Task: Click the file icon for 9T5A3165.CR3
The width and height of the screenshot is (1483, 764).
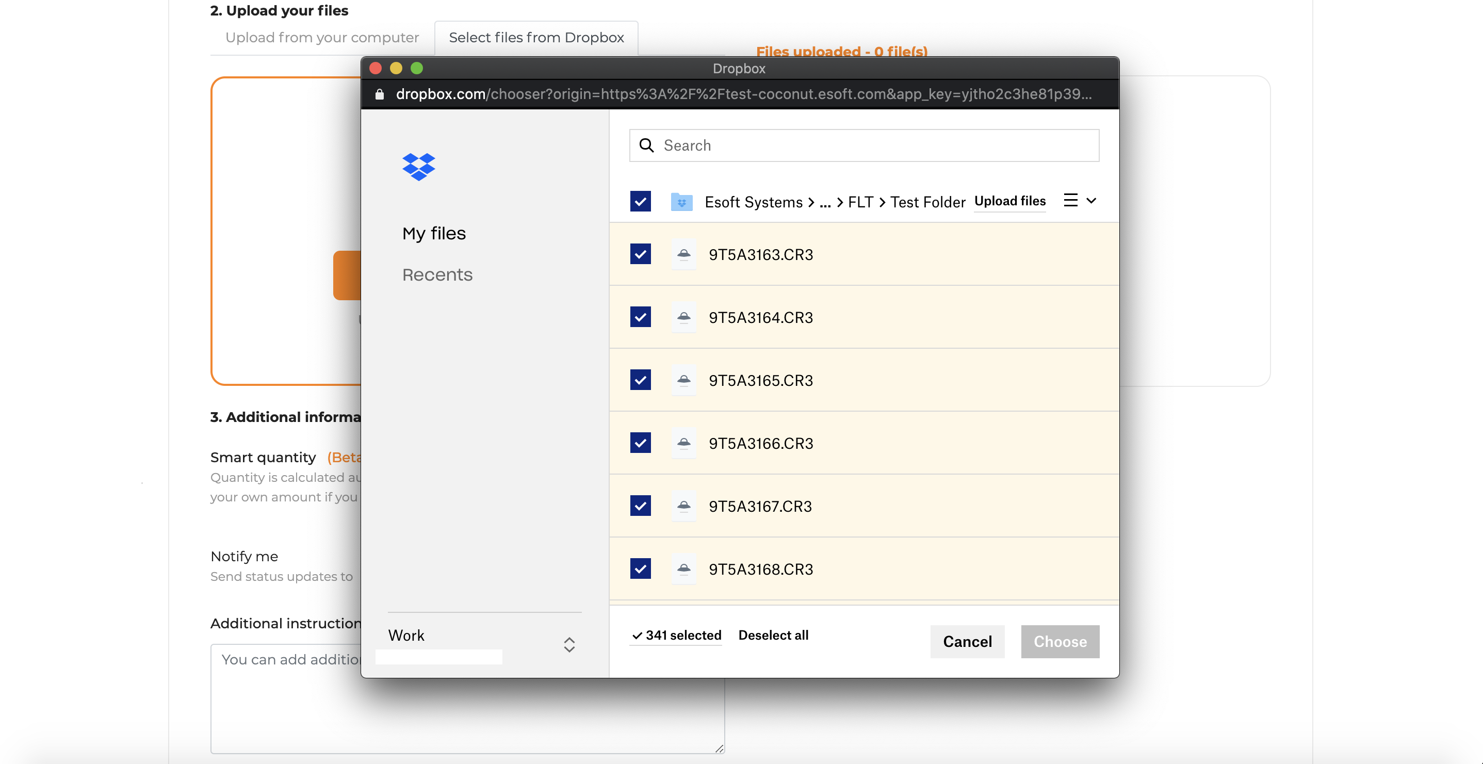Action: click(x=683, y=380)
